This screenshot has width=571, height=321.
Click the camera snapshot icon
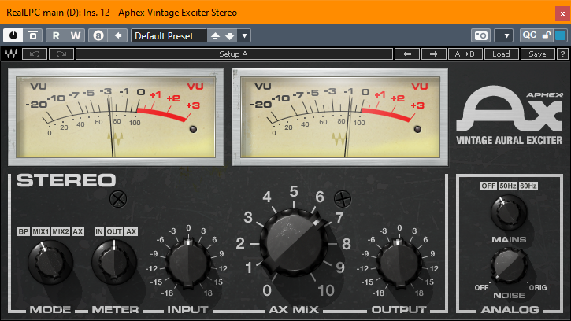(480, 35)
